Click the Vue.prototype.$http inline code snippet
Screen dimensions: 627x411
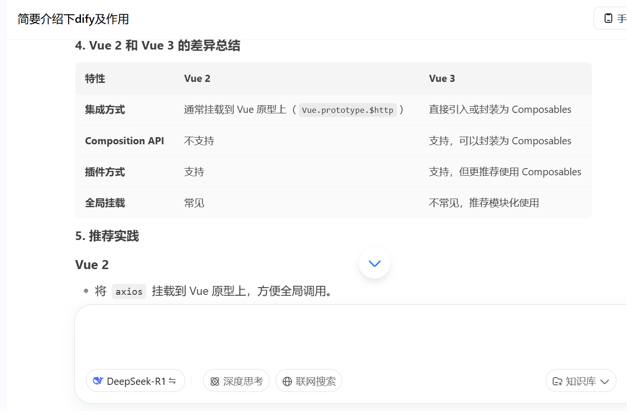(x=347, y=110)
